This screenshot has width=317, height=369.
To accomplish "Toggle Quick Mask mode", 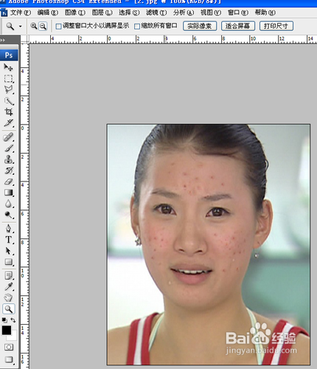I will tap(9, 347).
